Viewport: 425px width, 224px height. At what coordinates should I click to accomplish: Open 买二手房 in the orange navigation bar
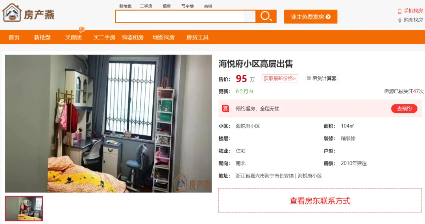[x=104, y=37]
